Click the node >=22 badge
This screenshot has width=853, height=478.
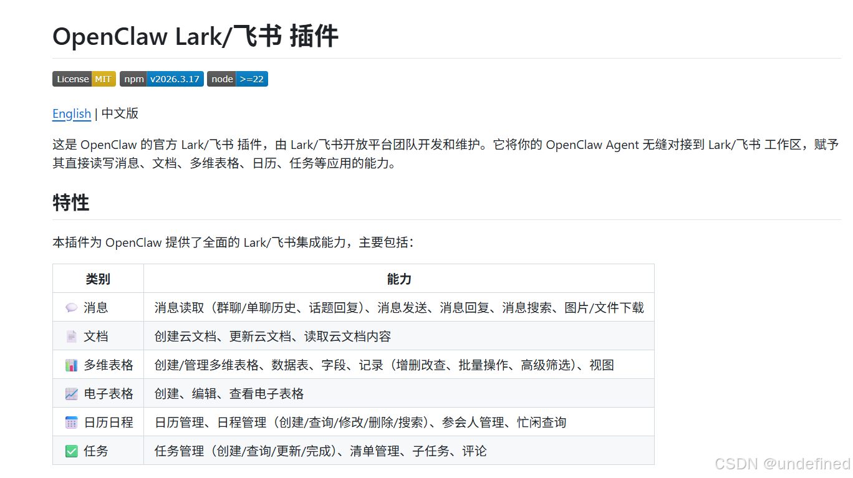[x=238, y=79]
